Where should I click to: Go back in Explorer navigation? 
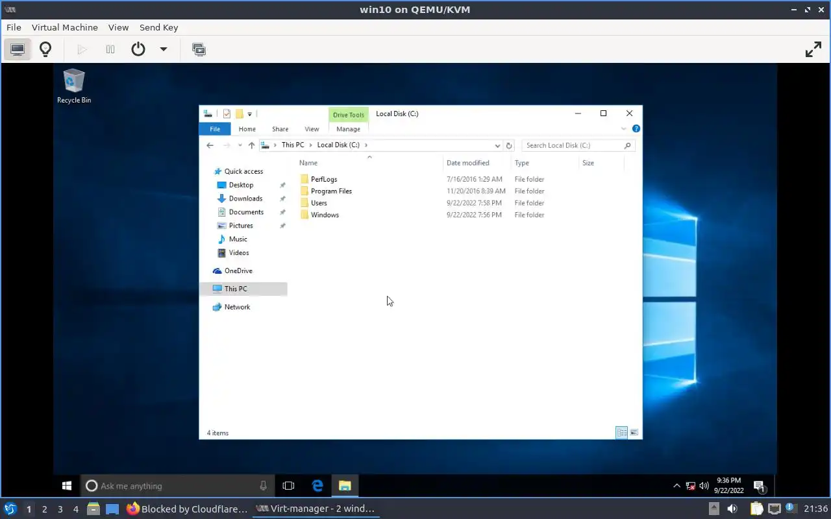coord(210,145)
